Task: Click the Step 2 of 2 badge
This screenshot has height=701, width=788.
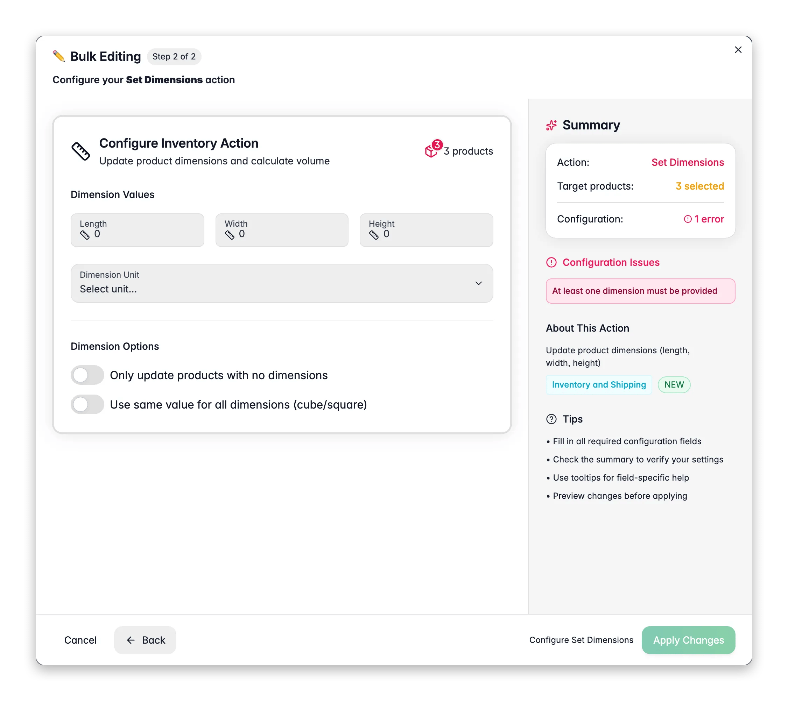Action: click(x=174, y=57)
